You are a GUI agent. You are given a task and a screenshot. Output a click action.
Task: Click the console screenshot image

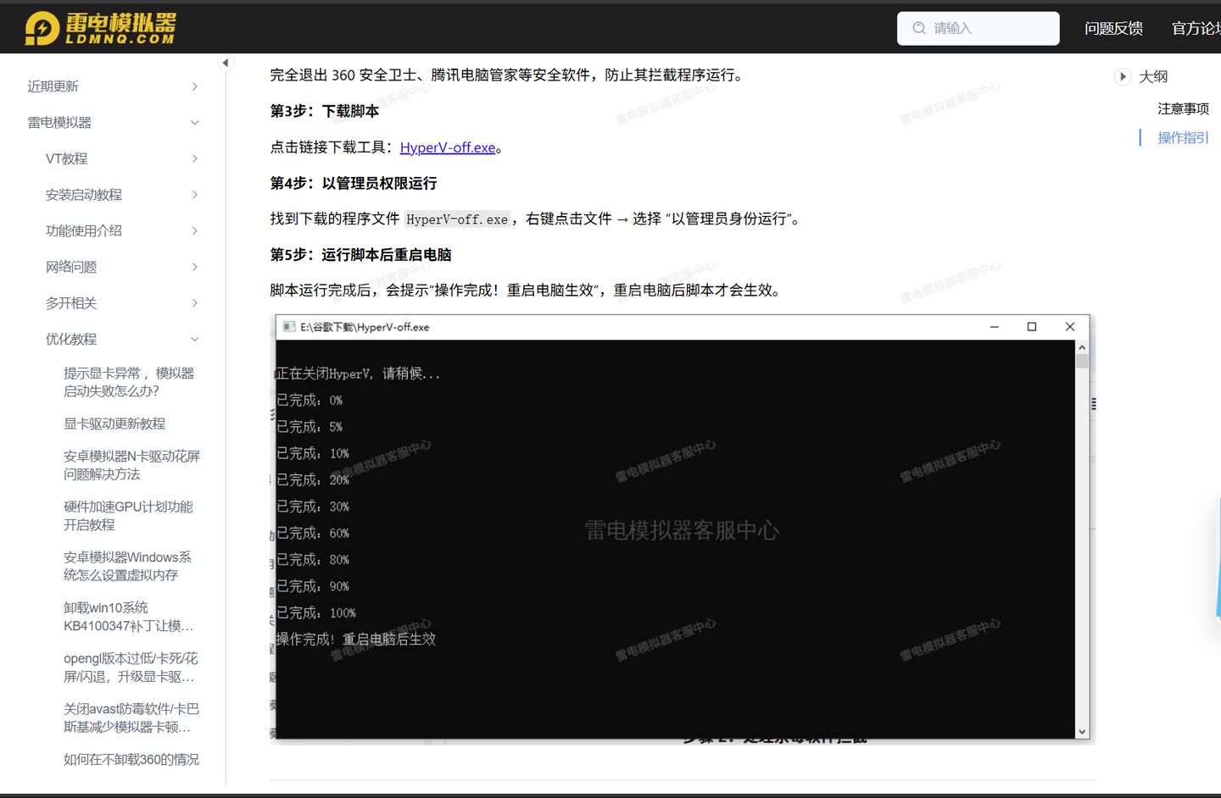tap(683, 529)
